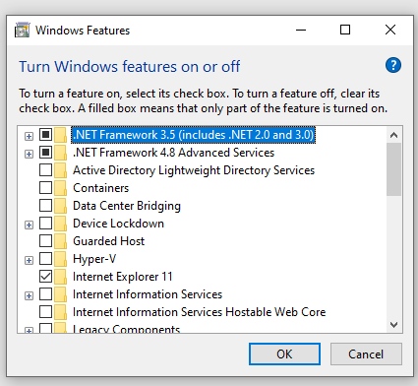This screenshot has width=418, height=386.
Task: Check the Containers feature box
Action: (x=45, y=188)
